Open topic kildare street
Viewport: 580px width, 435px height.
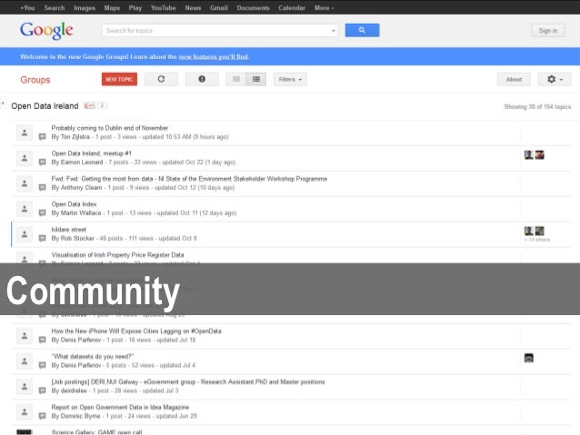[69, 230]
